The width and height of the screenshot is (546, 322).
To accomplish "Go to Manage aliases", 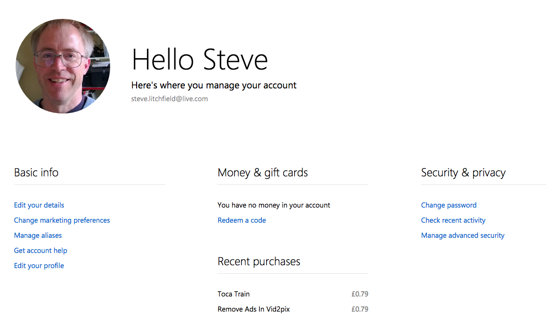I will 38,235.
